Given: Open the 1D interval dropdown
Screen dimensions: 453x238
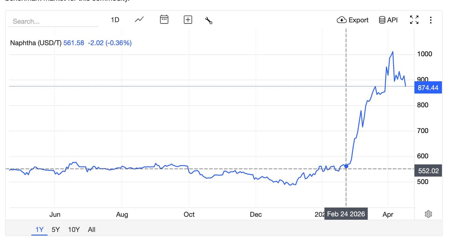Looking at the screenshot, I should [115, 20].
